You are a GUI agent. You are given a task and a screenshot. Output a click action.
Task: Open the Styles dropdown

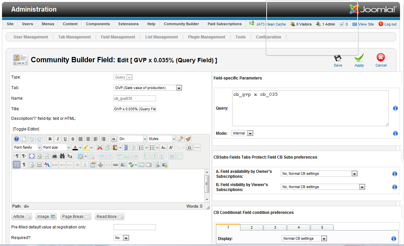click(162, 139)
